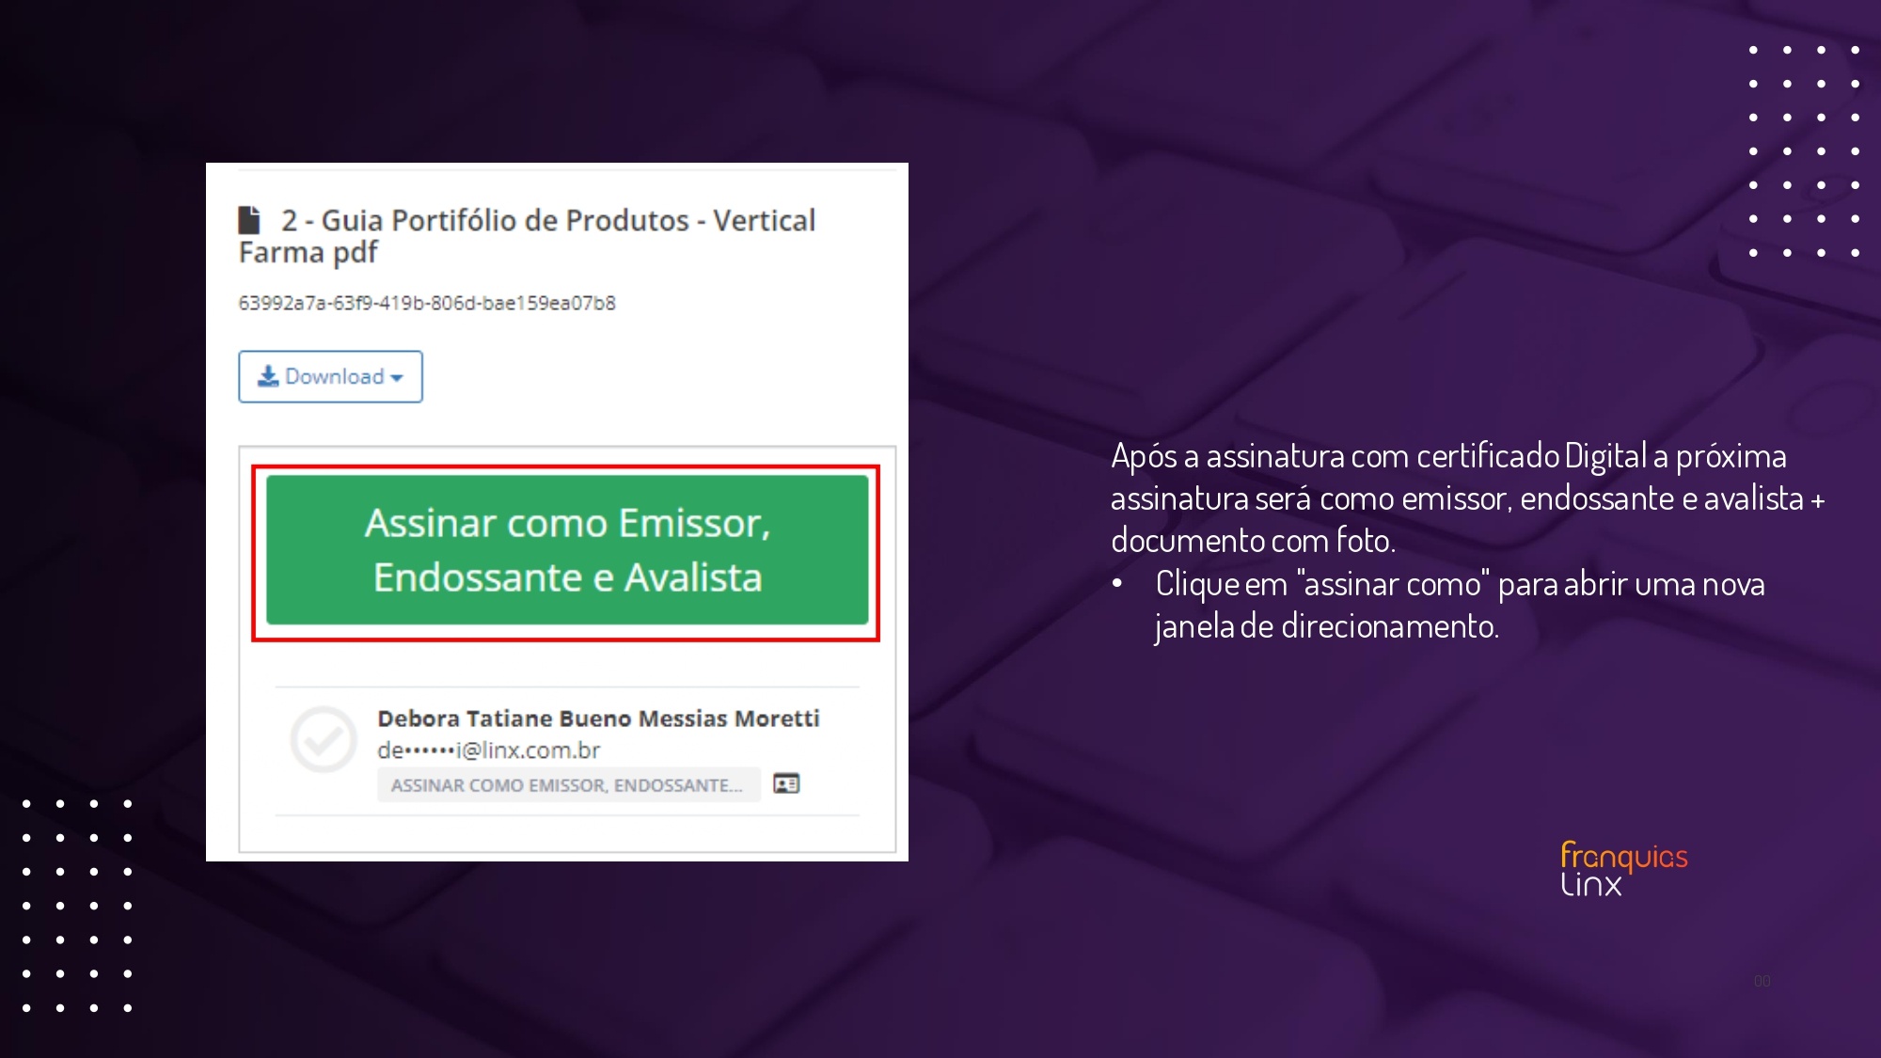Click signer name Debora Tatiane Bueno

coord(598,718)
